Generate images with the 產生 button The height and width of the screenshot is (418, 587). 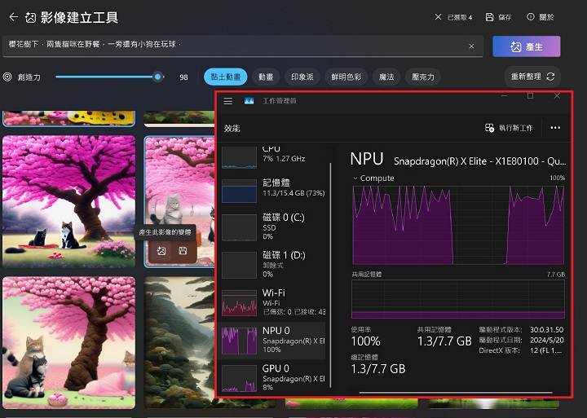pos(527,46)
